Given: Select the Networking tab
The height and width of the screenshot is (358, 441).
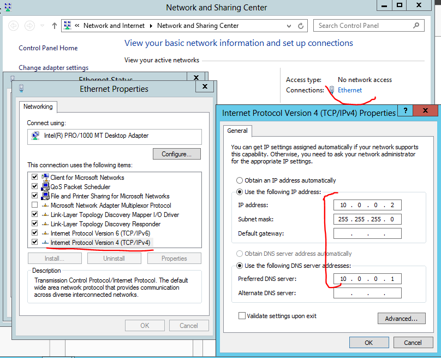Looking at the screenshot, I should (38, 107).
